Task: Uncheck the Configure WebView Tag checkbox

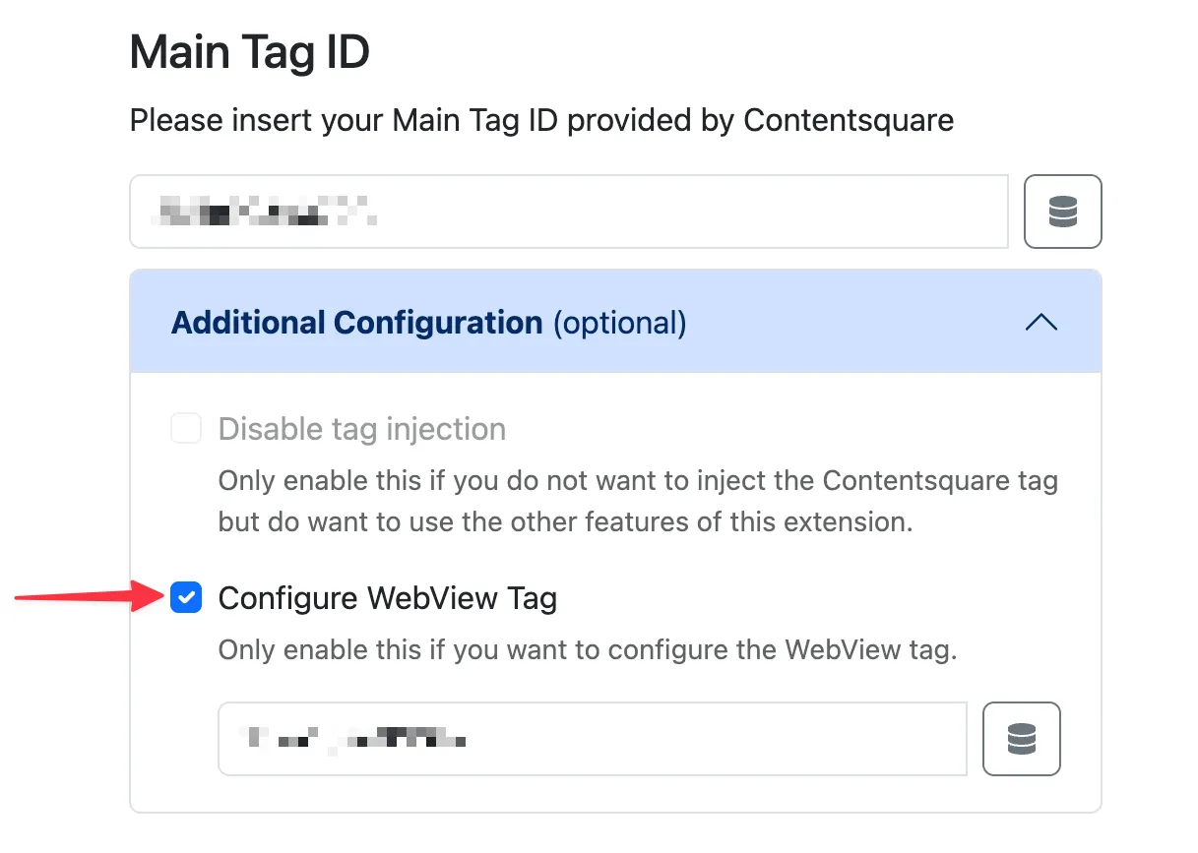Action: (186, 597)
